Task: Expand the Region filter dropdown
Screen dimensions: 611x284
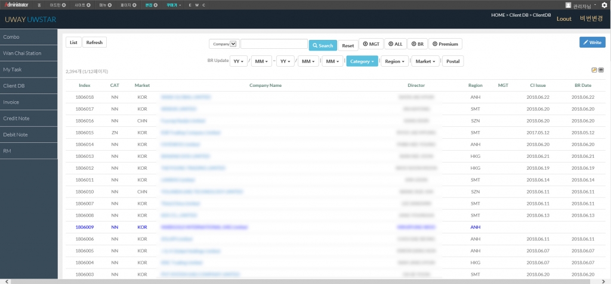Action: point(394,61)
